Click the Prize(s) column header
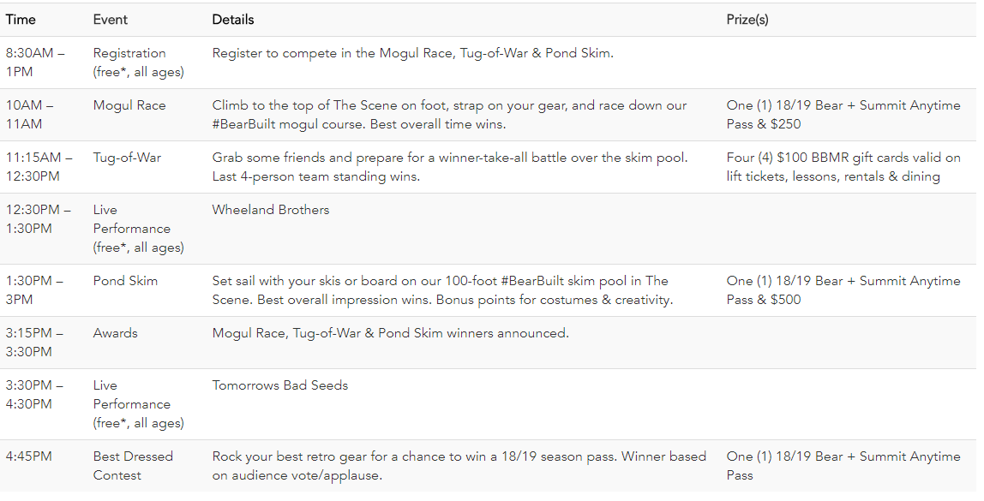The height and width of the screenshot is (501, 984). coord(747,19)
